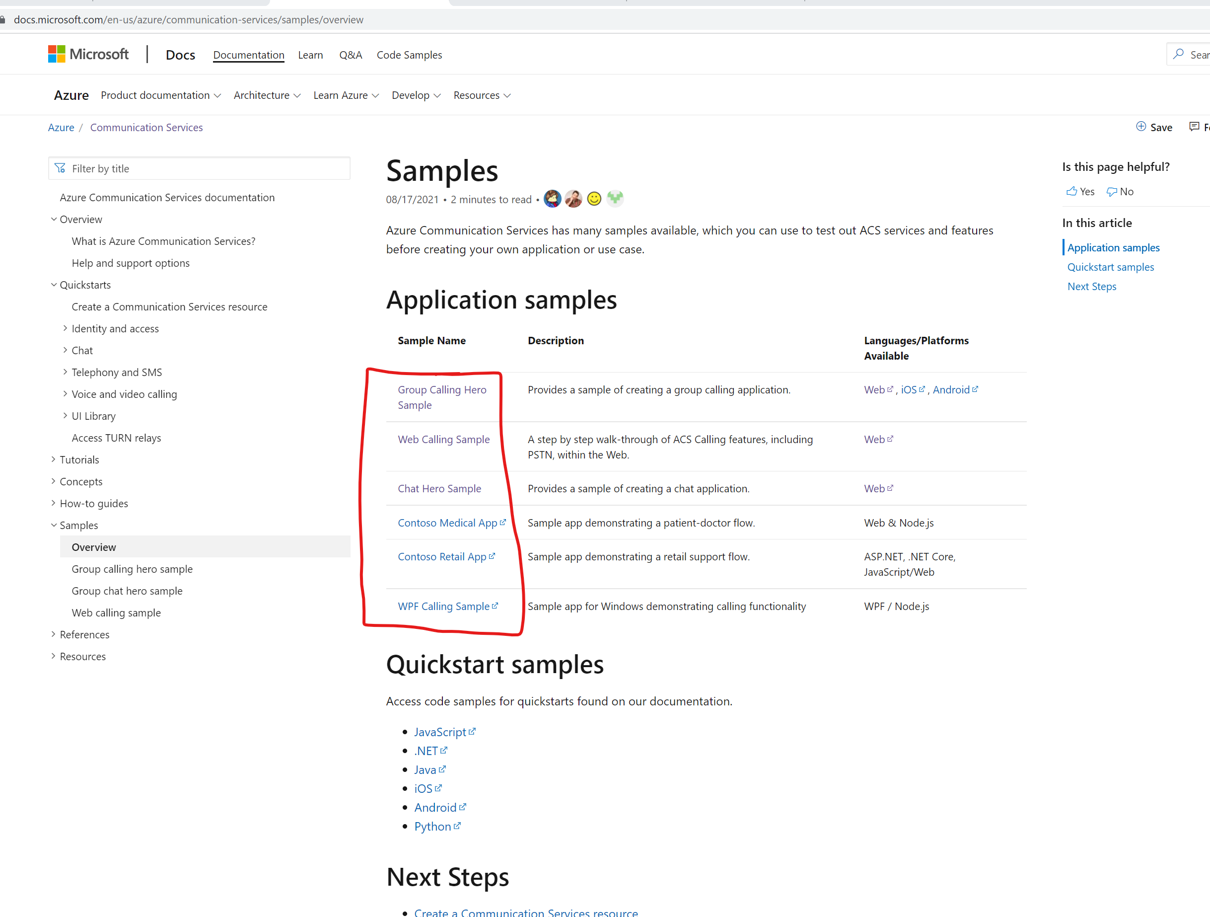Screen dimensions: 1210x917
Task: Click the Azure brand link
Action: [x=71, y=95]
